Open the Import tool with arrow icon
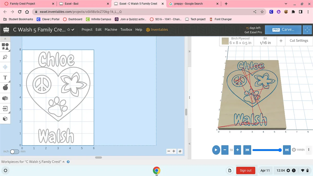The width and height of the screenshot is (313, 176). click(5, 108)
